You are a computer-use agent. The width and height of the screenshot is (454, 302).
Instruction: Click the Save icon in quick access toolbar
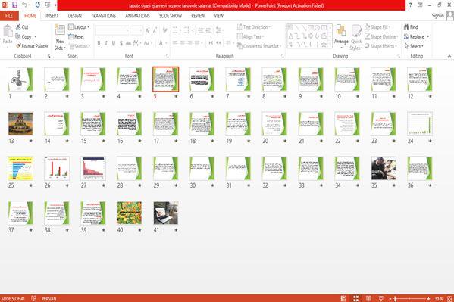tap(14, 5)
